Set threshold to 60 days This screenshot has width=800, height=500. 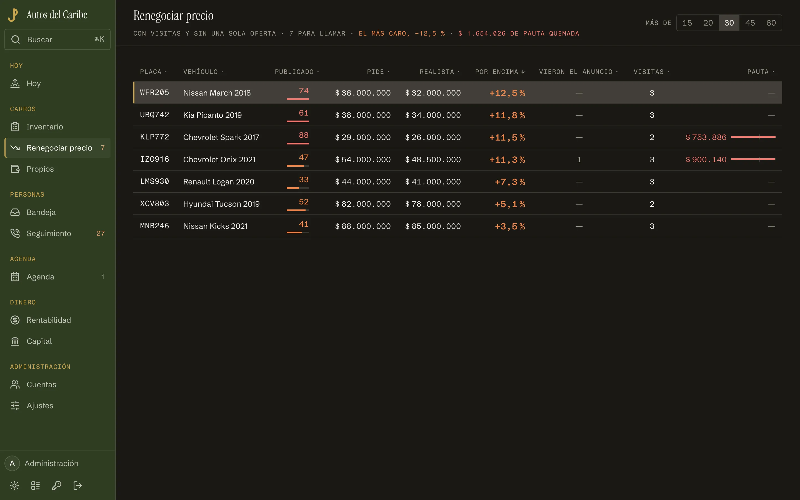tap(771, 23)
